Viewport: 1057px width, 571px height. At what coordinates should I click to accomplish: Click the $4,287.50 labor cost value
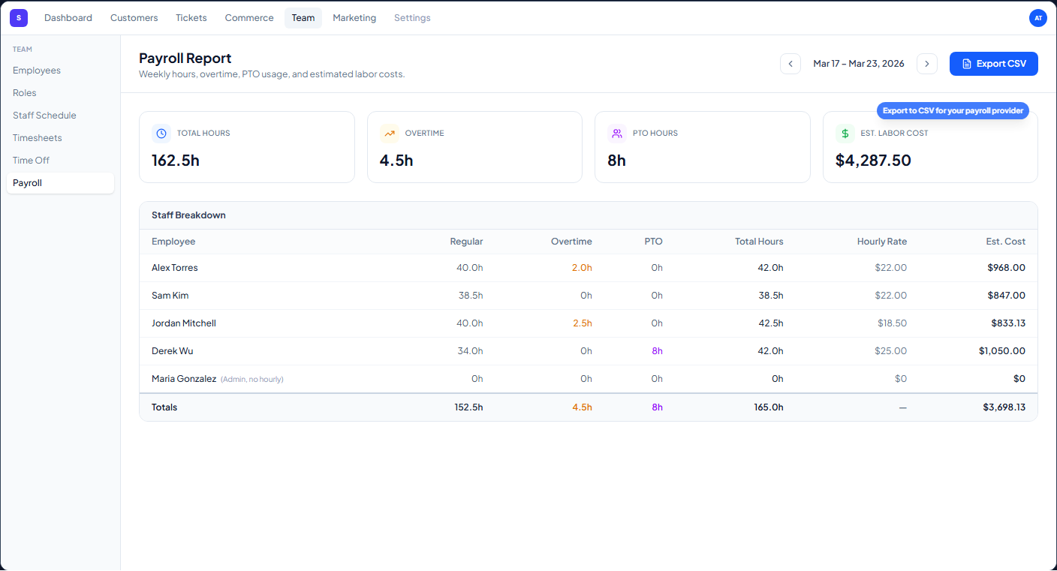pos(873,161)
